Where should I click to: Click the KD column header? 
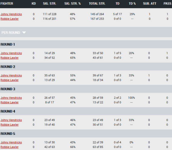click(34, 4)
